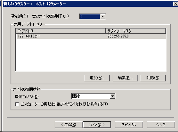Open help with the ヘルプ button
Image resolution: width=178 pixels, height=132 pixels.
[161, 125]
